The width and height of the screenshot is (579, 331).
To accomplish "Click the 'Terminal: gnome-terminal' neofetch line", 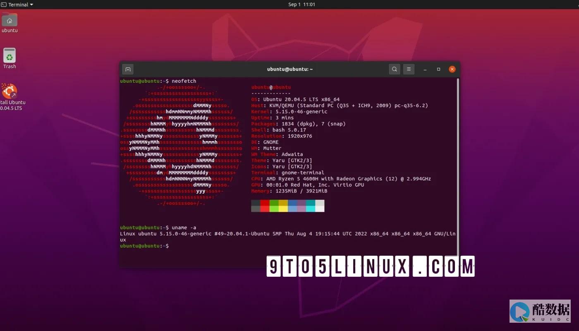I will pos(288,173).
